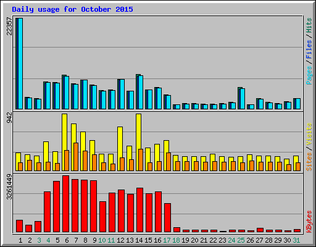Click the cyan hits bar for day 14
Viewport: 316px width, 247px height.
[141, 93]
